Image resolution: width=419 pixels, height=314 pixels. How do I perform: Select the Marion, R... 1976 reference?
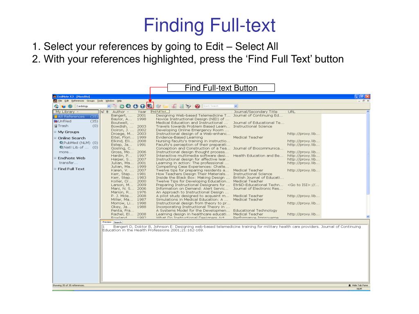[x=211, y=192]
